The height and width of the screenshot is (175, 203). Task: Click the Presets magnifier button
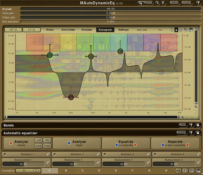click(x=146, y=3)
